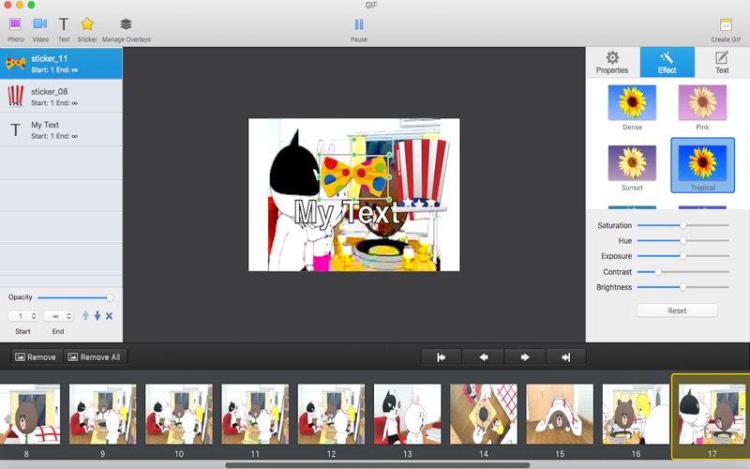
Task: Click the Remove All button
Action: coord(95,357)
